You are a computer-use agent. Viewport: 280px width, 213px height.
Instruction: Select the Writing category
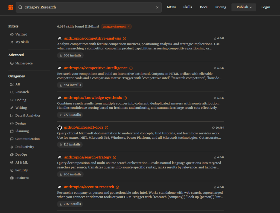(19, 108)
